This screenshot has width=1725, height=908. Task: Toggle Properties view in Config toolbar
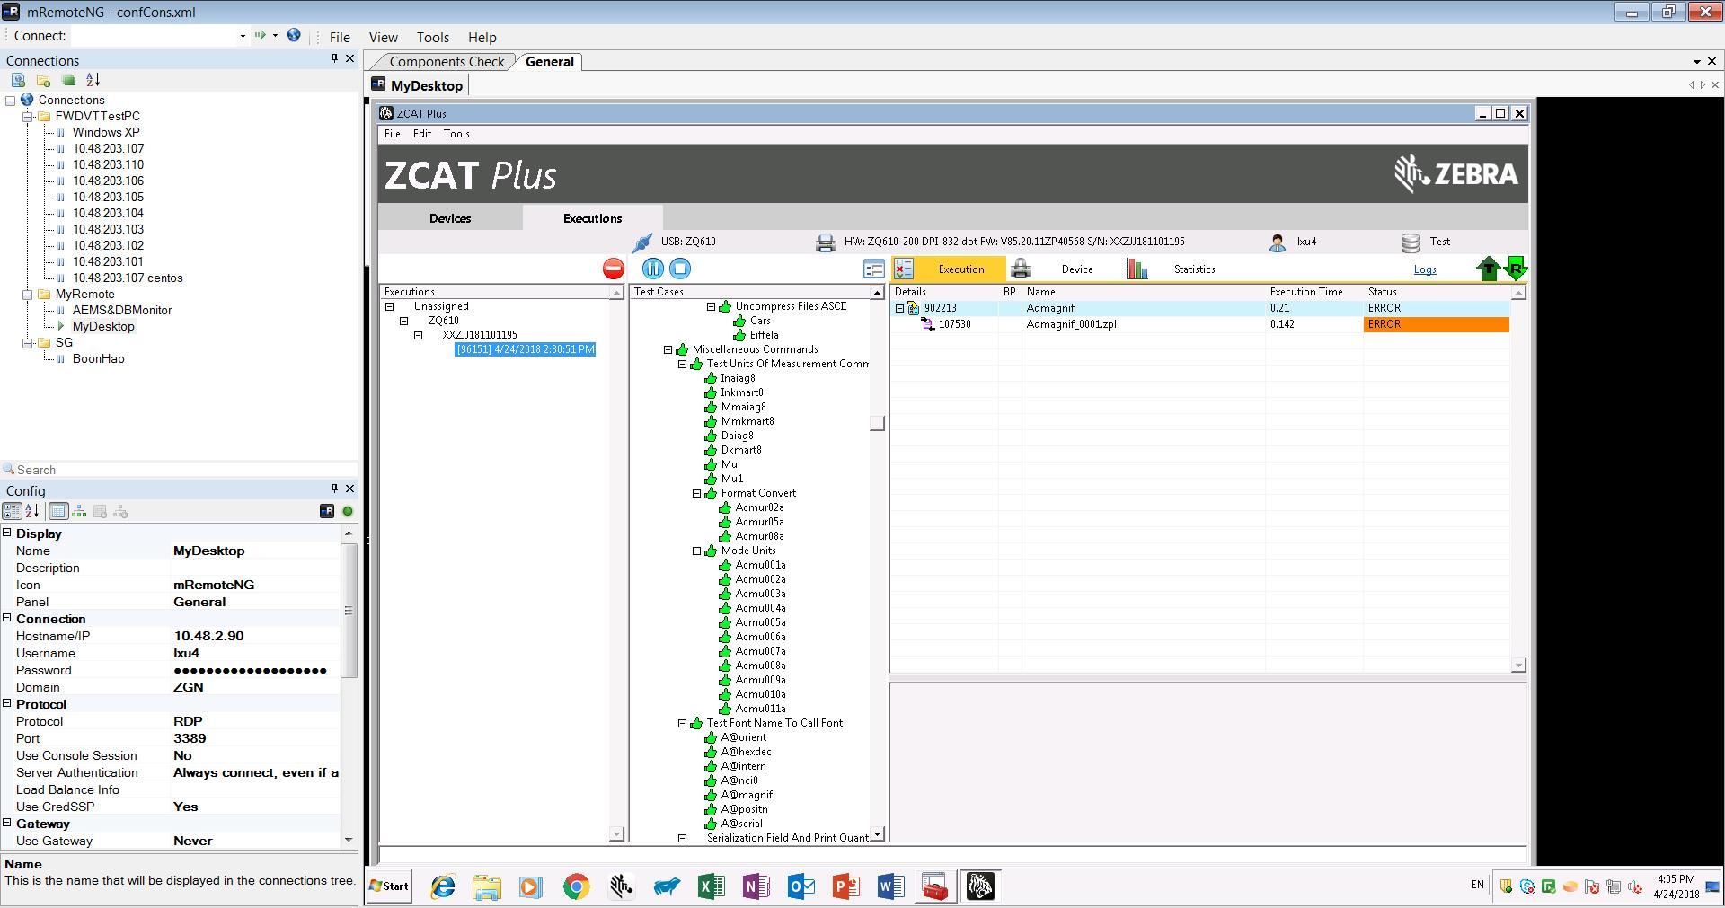[x=58, y=511]
